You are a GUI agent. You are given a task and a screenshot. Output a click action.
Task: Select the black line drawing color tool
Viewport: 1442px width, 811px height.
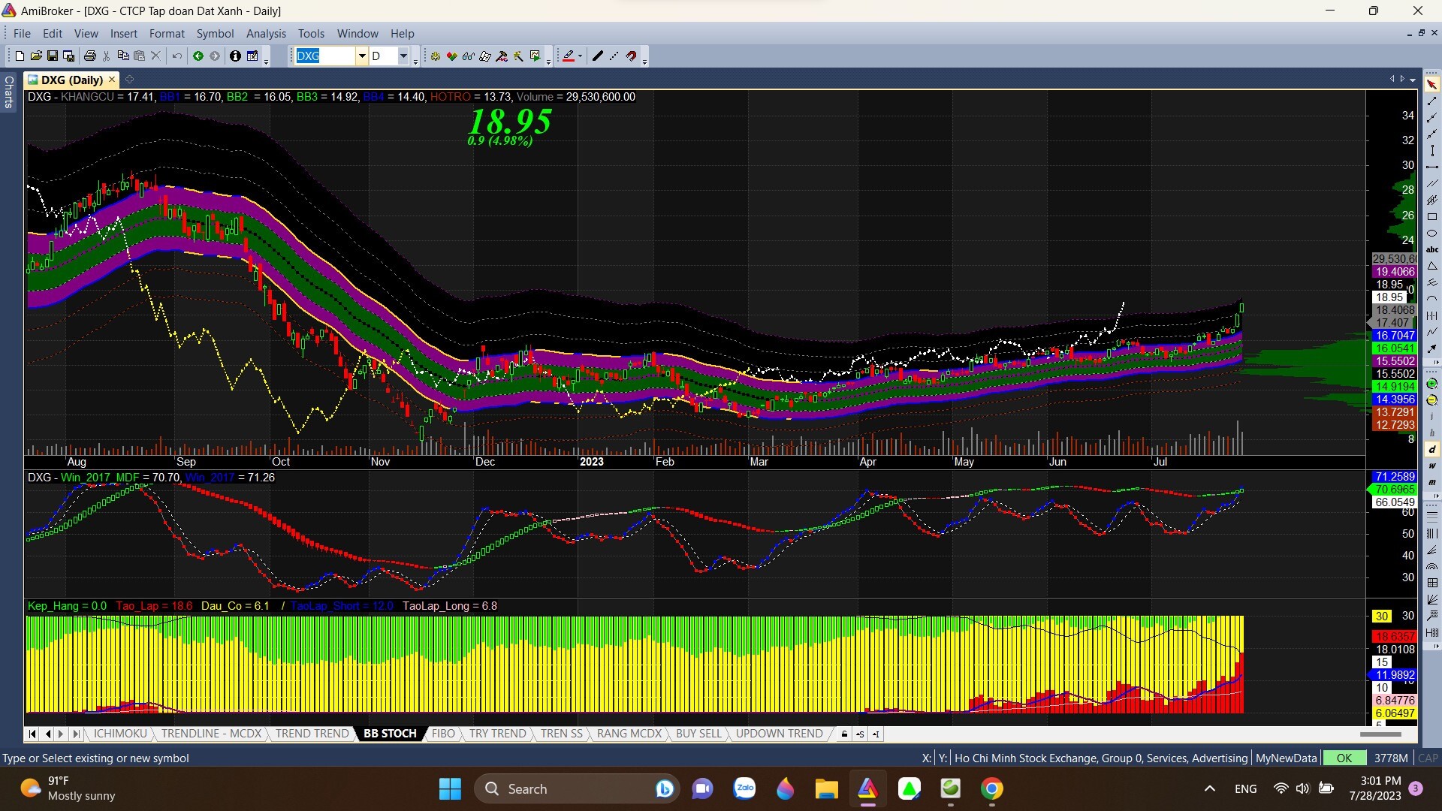[598, 56]
